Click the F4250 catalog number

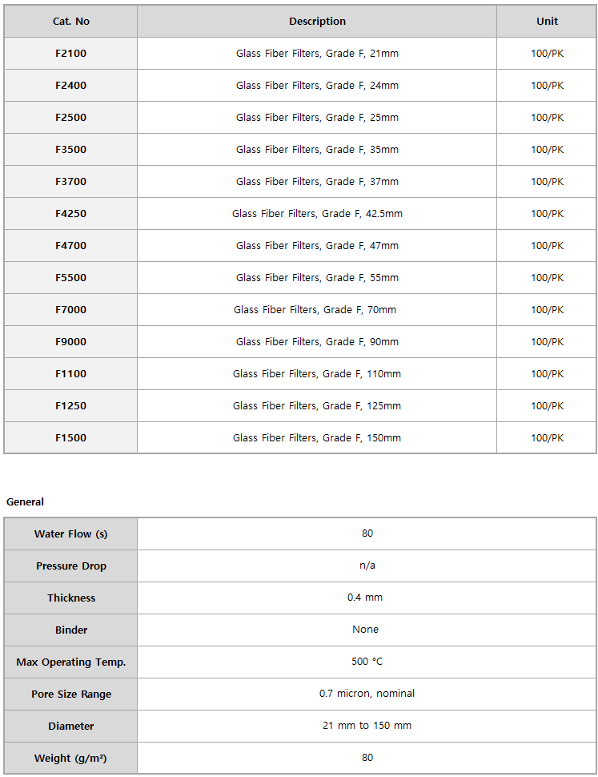(x=70, y=214)
